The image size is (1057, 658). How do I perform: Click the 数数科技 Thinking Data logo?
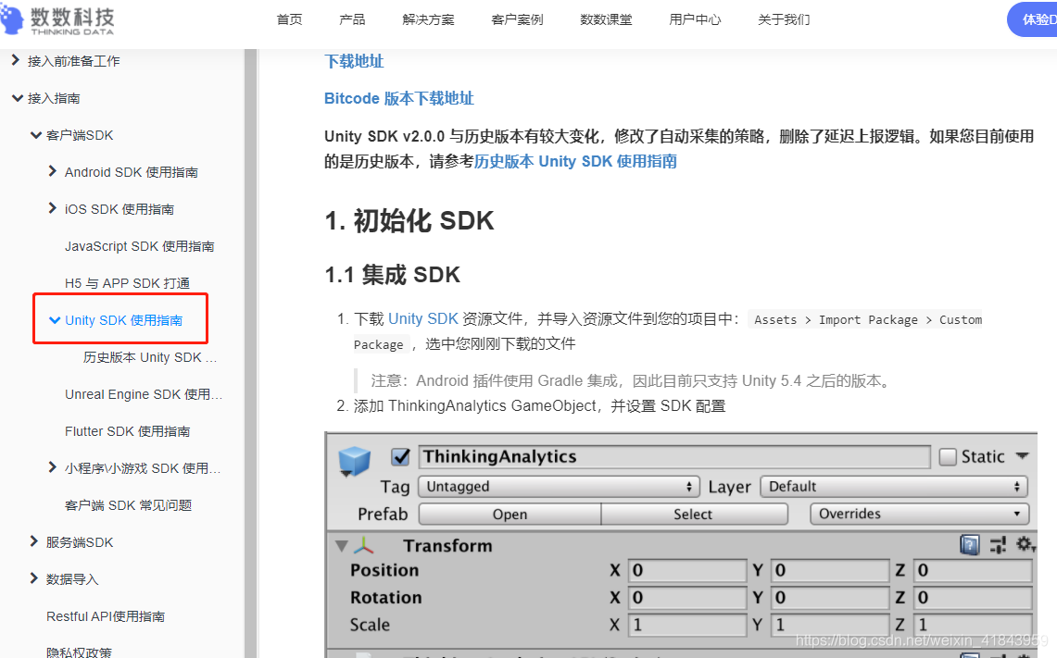tap(58, 19)
